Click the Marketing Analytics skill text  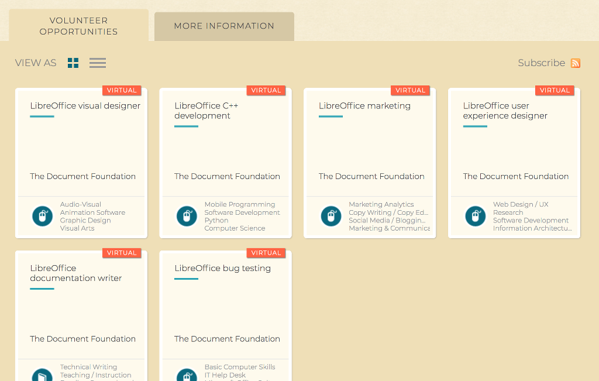pyautogui.click(x=381, y=204)
